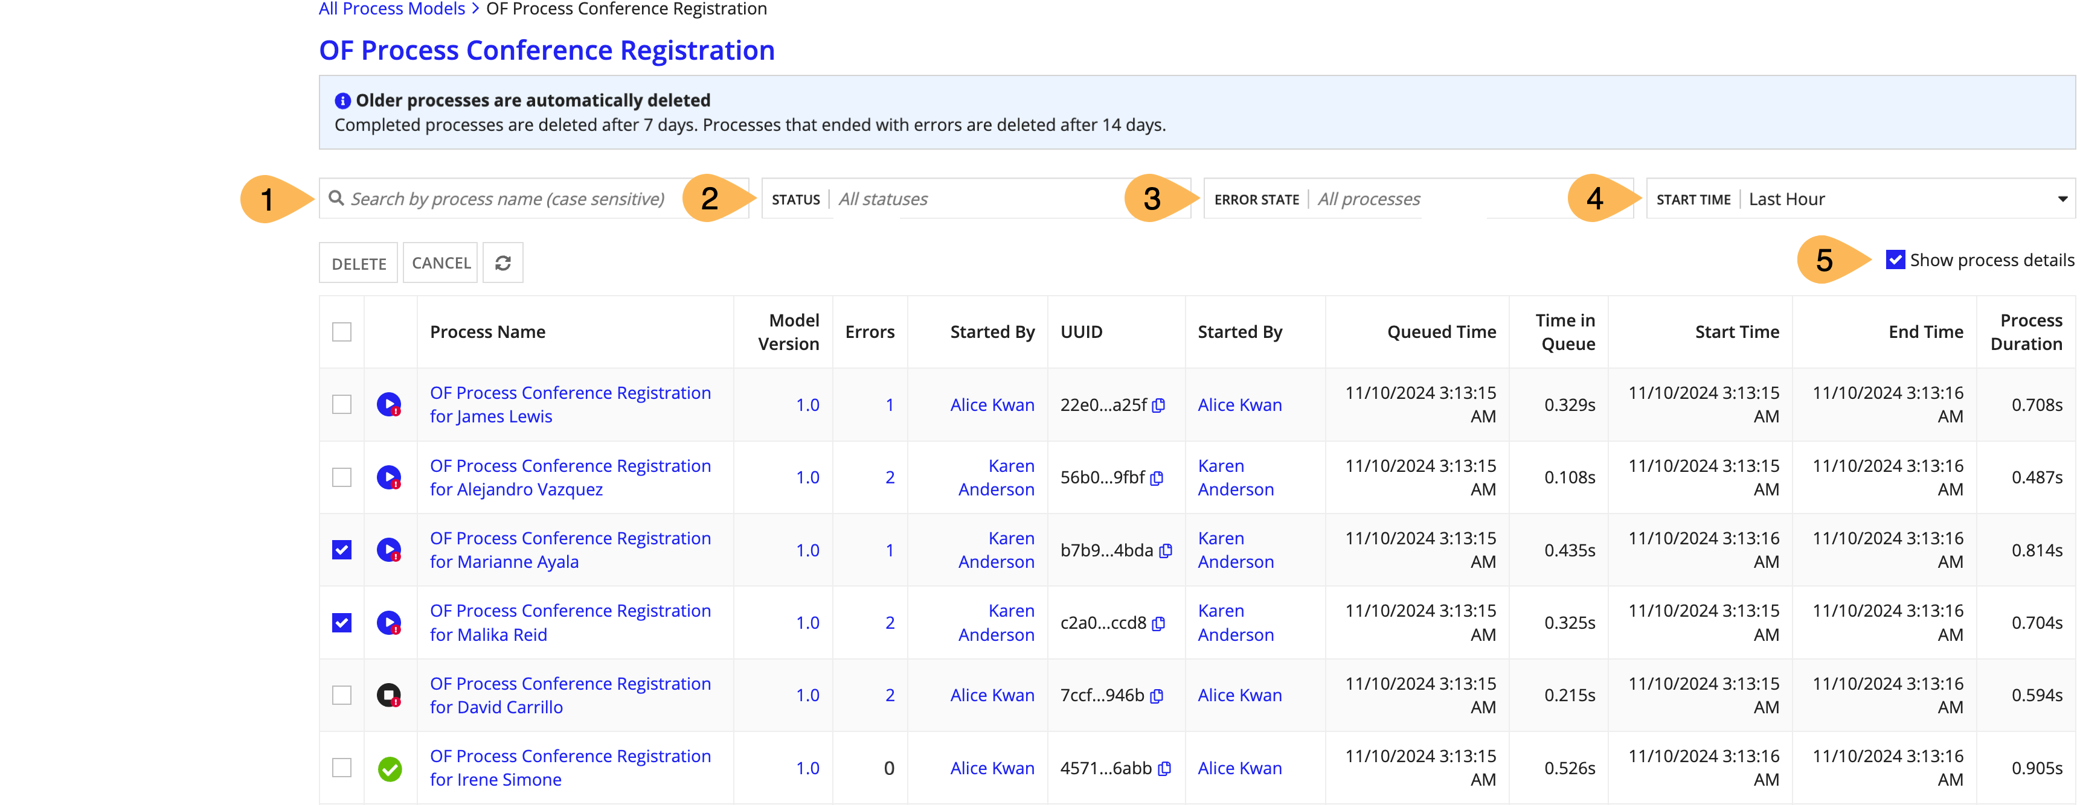Click Queued Time column header
This screenshot has width=2080, height=805.
pos(1441,331)
